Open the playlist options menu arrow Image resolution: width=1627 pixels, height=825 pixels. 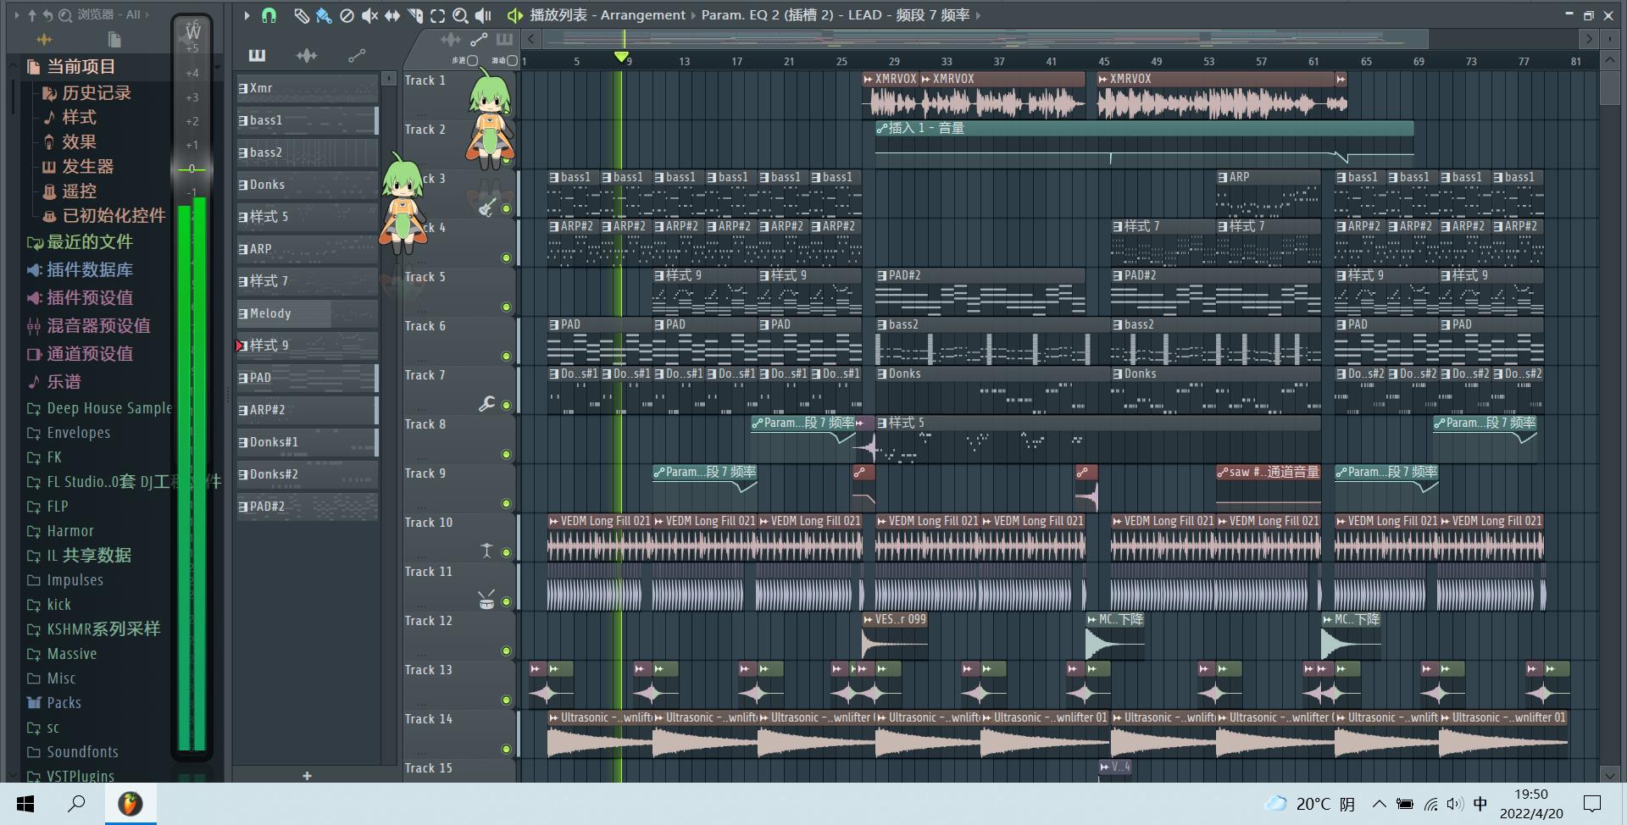(247, 15)
